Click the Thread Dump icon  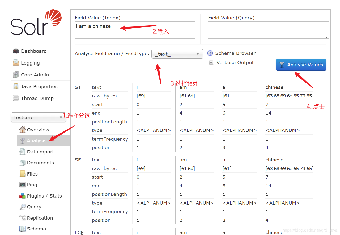point(16,98)
